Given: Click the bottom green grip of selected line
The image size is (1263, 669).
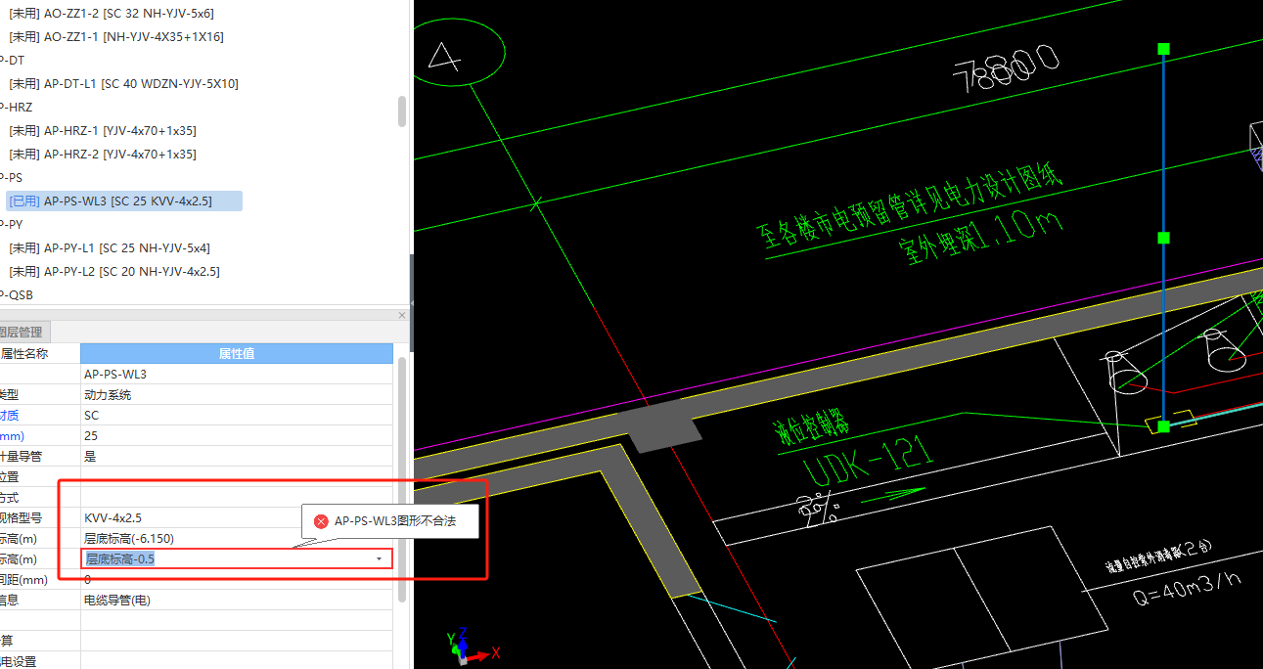Looking at the screenshot, I should pos(1163,426).
